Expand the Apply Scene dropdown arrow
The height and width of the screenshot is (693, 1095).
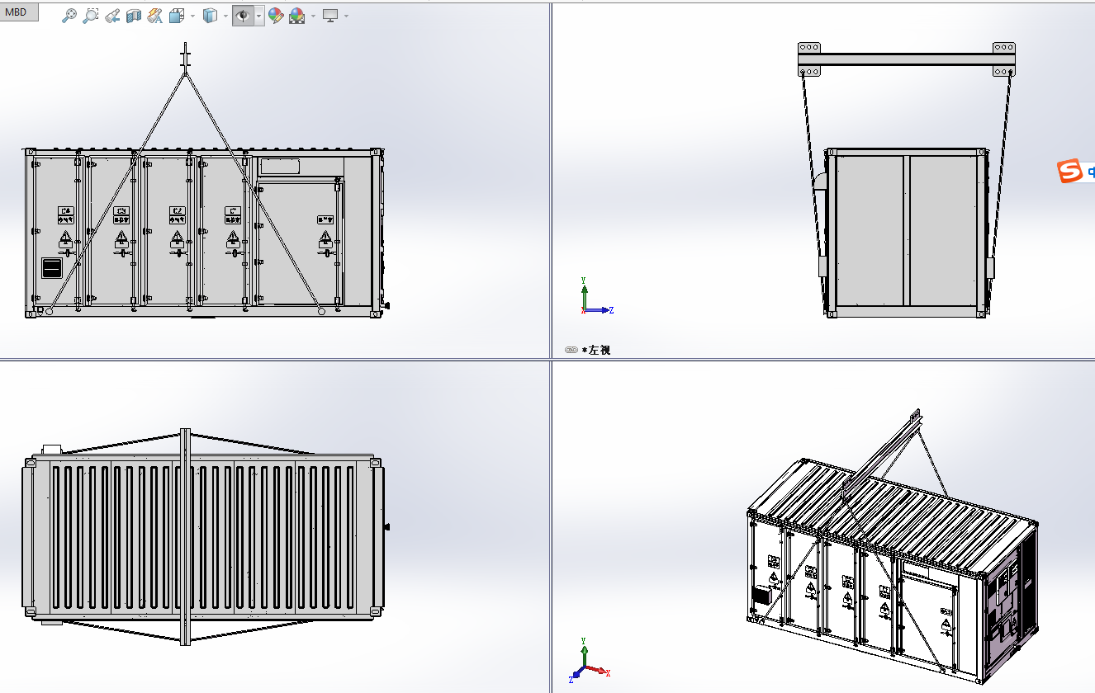[313, 16]
